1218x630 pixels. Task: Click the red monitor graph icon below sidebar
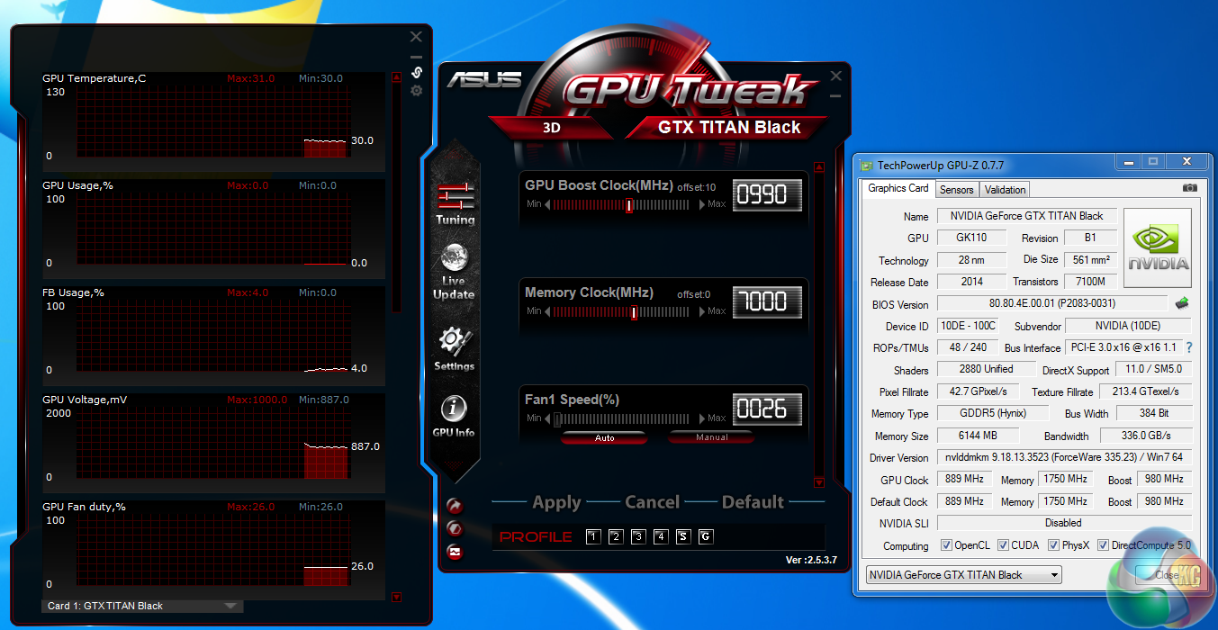coord(455,552)
